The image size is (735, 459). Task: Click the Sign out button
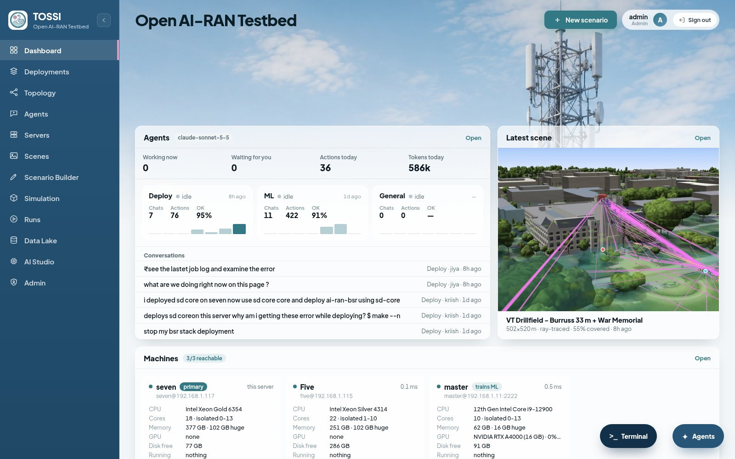[695, 20]
